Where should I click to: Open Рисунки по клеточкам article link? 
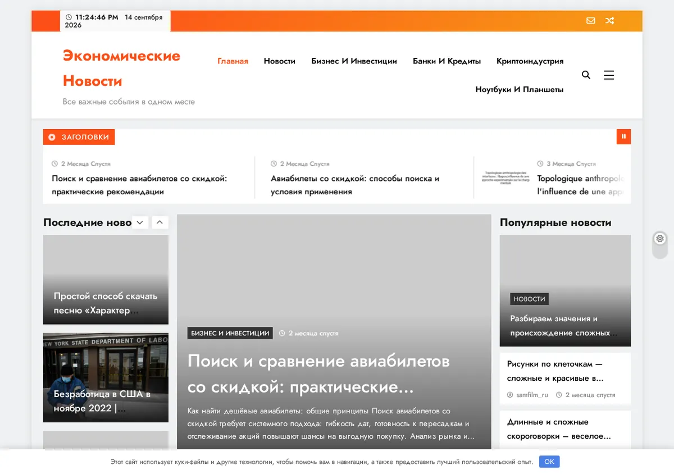point(555,371)
